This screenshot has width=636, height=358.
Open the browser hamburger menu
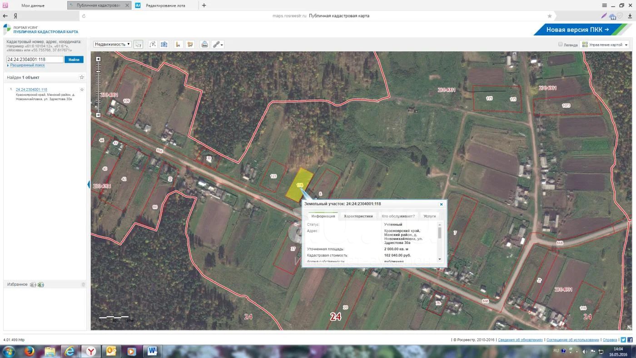pos(604,5)
